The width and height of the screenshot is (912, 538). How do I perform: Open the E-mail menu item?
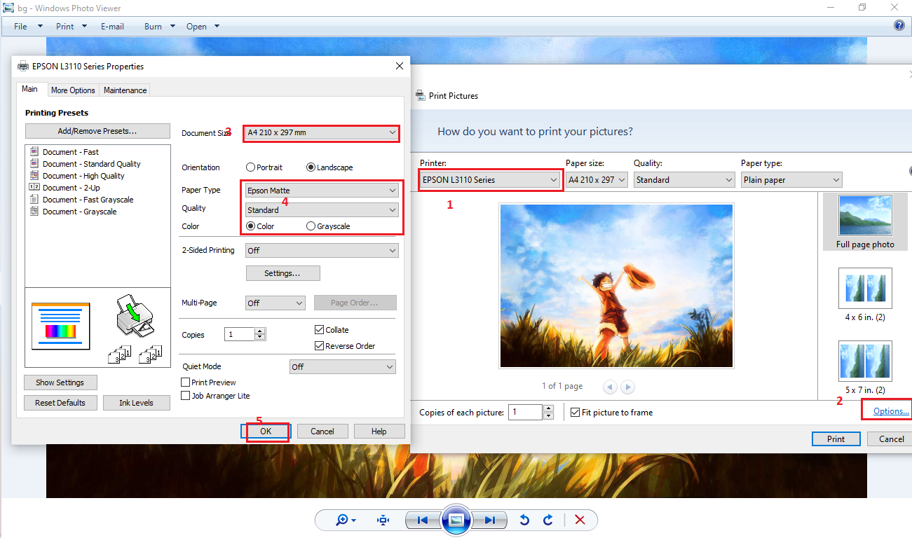click(x=112, y=27)
